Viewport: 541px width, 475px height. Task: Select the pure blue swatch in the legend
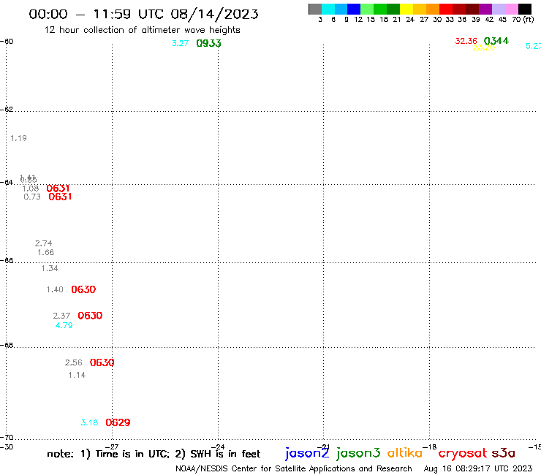[x=354, y=9]
